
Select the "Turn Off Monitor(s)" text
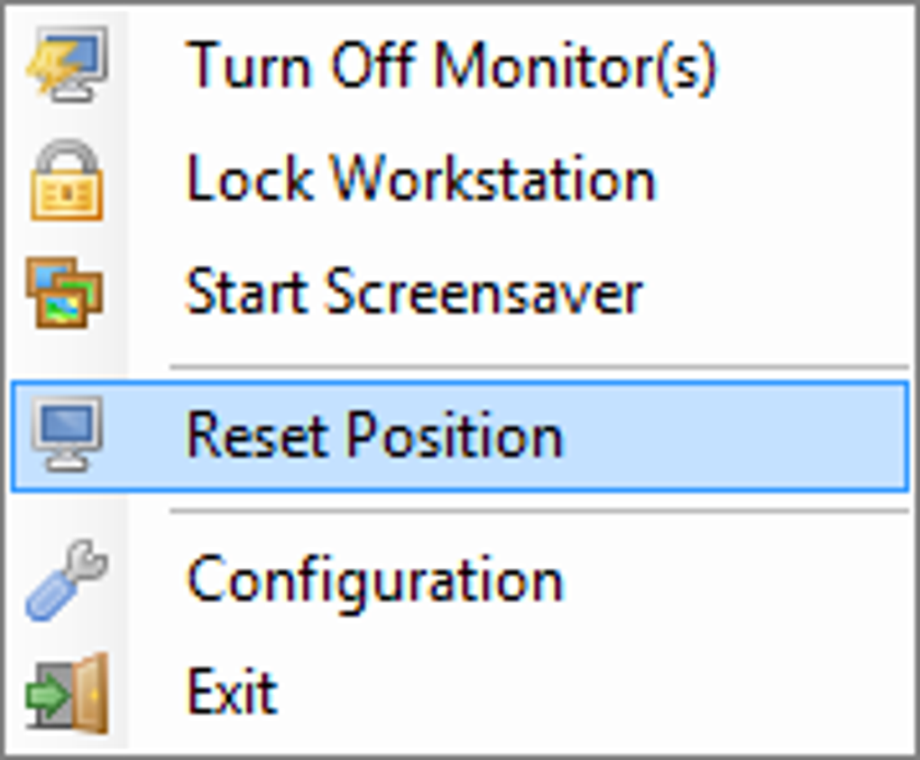[x=451, y=65]
